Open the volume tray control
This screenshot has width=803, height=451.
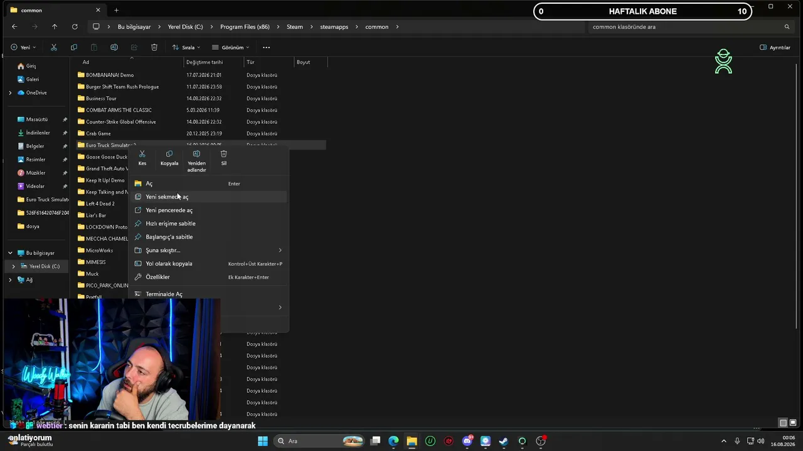tap(761, 441)
